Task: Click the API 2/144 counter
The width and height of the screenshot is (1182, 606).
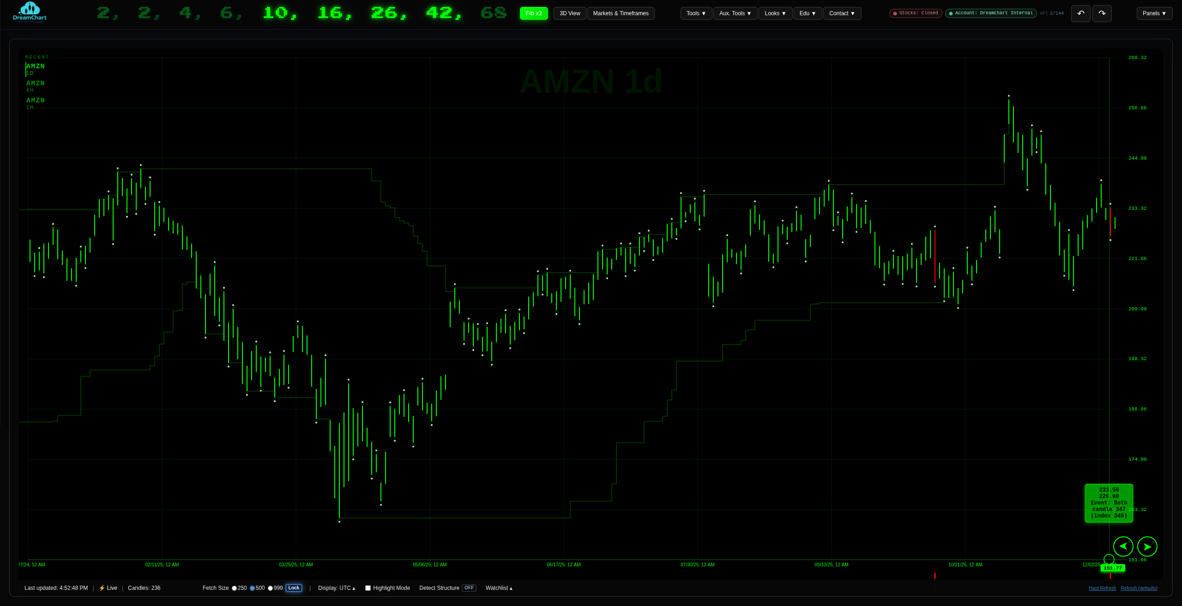Action: 1051,13
